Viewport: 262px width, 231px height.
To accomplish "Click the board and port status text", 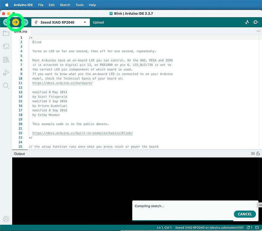I will coord(209,227).
